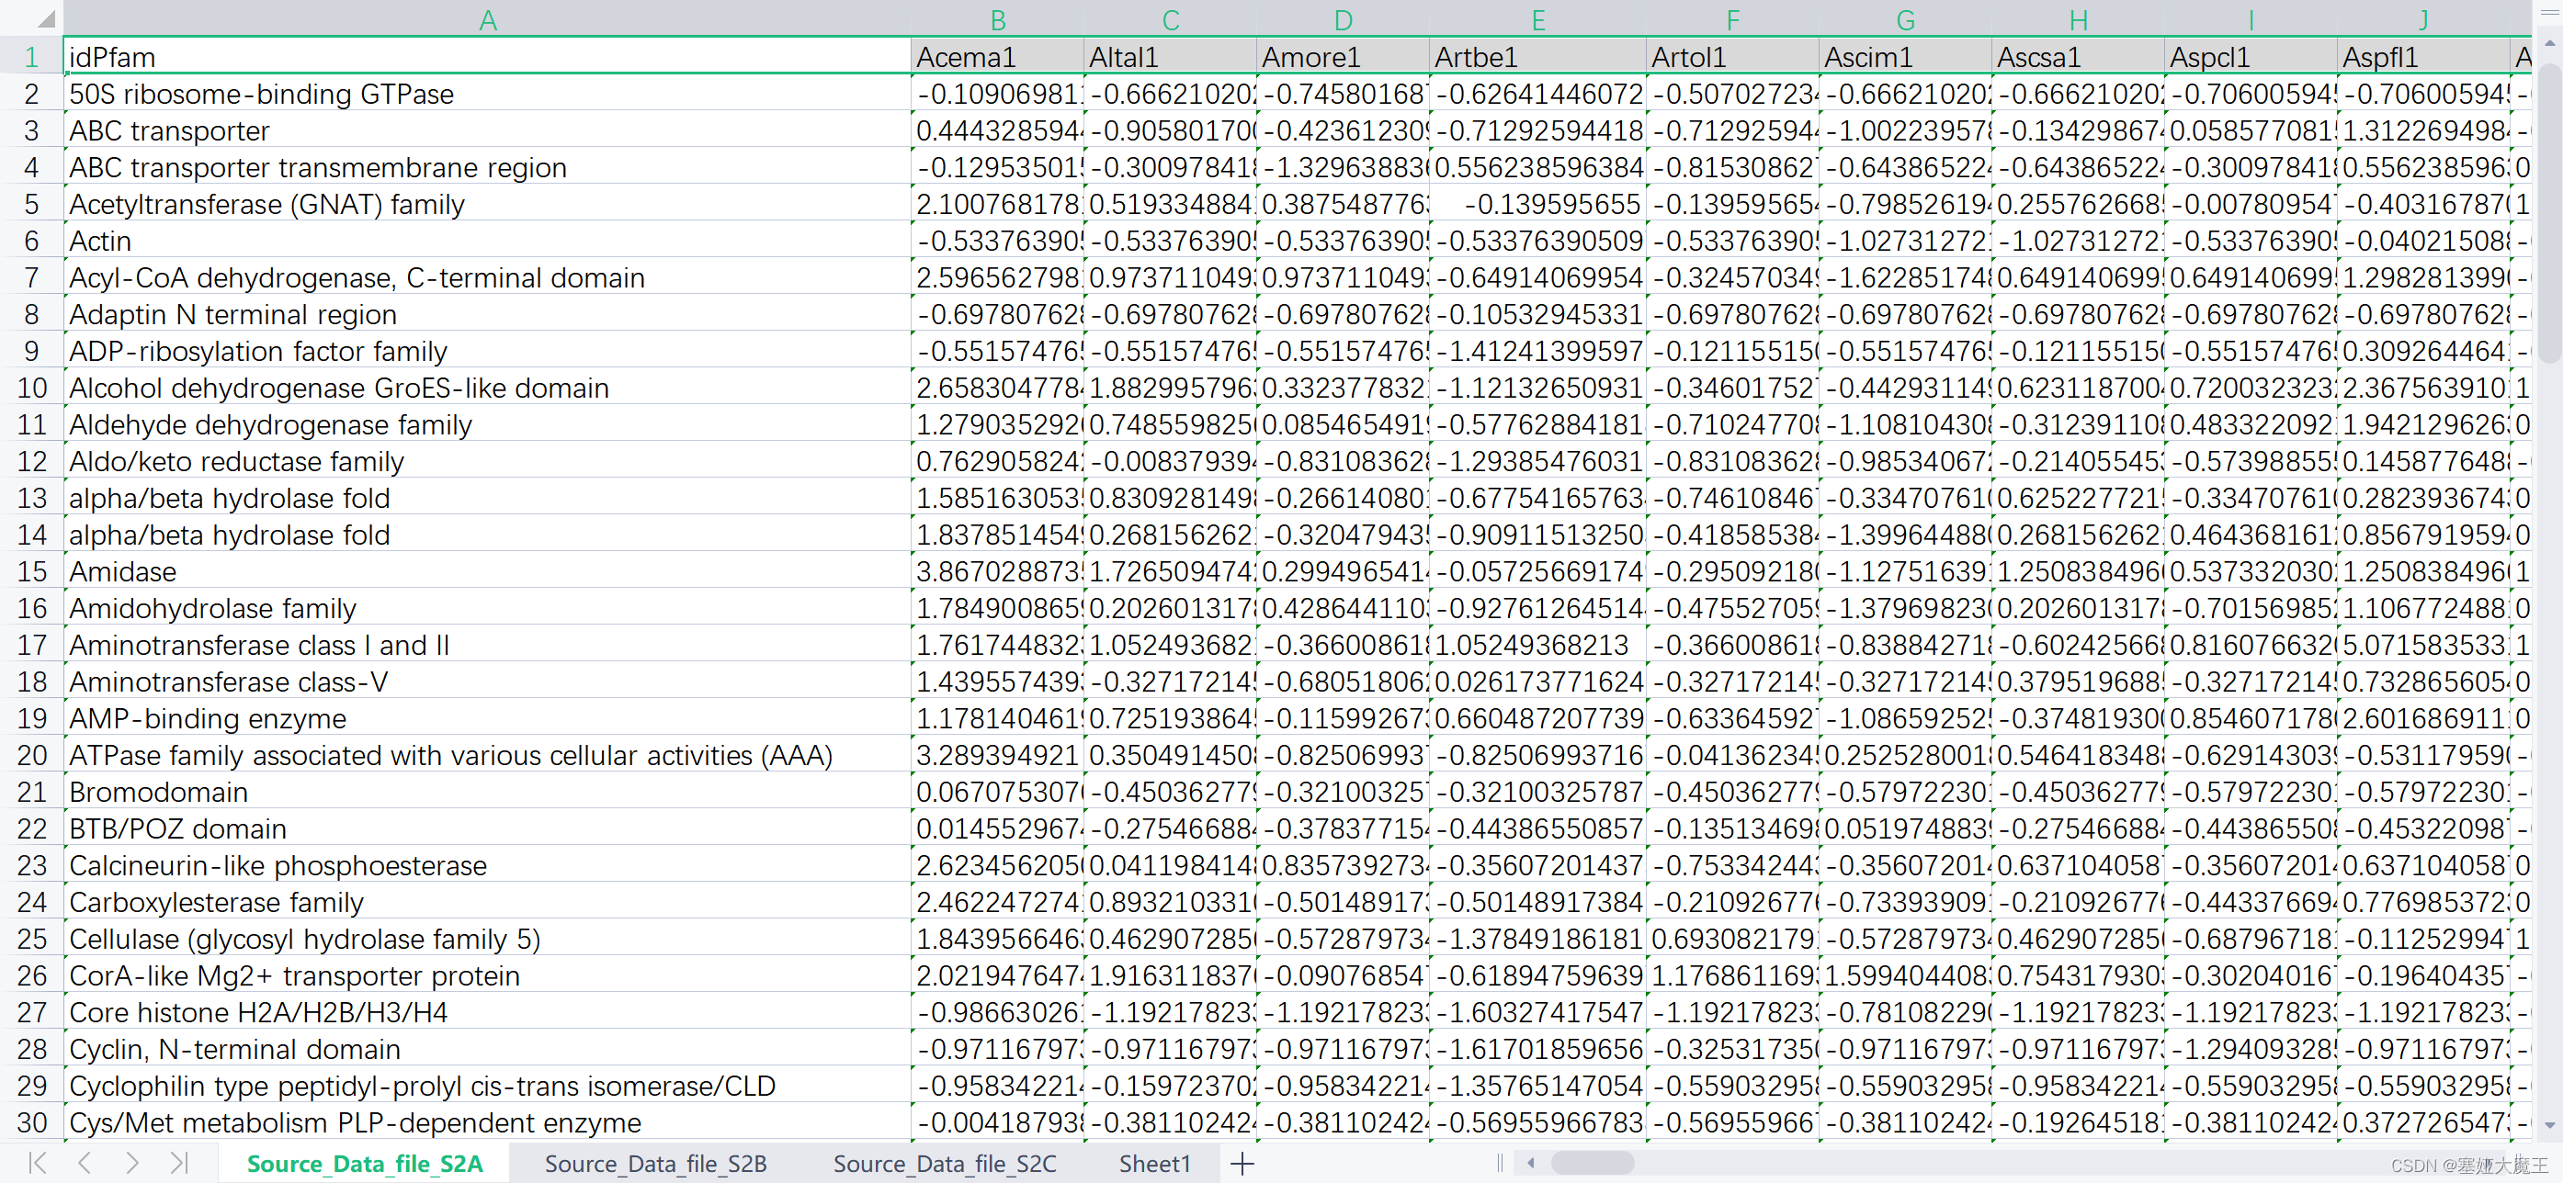Image resolution: width=2563 pixels, height=1183 pixels.
Task: Select the idPfam cell A1
Action: click(x=486, y=57)
